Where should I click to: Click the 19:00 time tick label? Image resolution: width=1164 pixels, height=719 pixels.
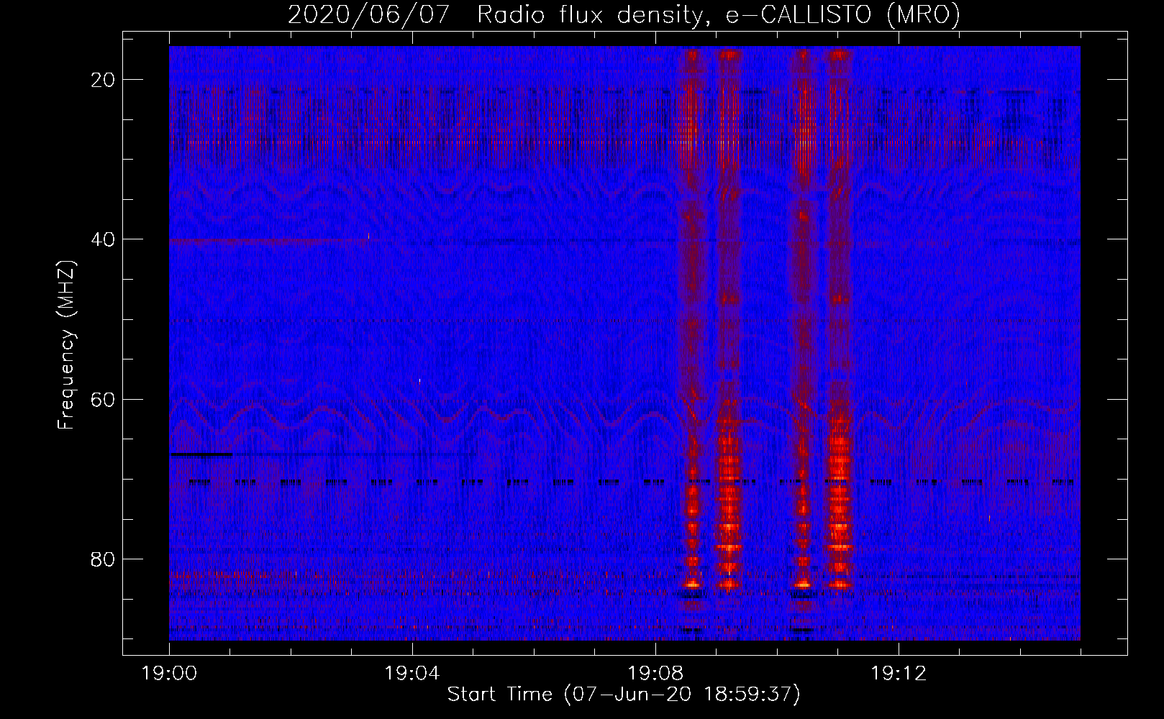coord(169,674)
